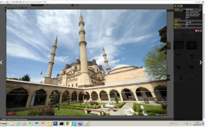Click the taskbar clock and date
Viewport: 205px width, 128px height.
tap(197, 124)
